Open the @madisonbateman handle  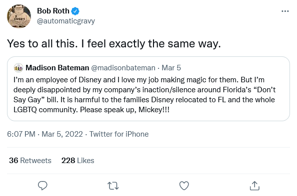point(123,68)
